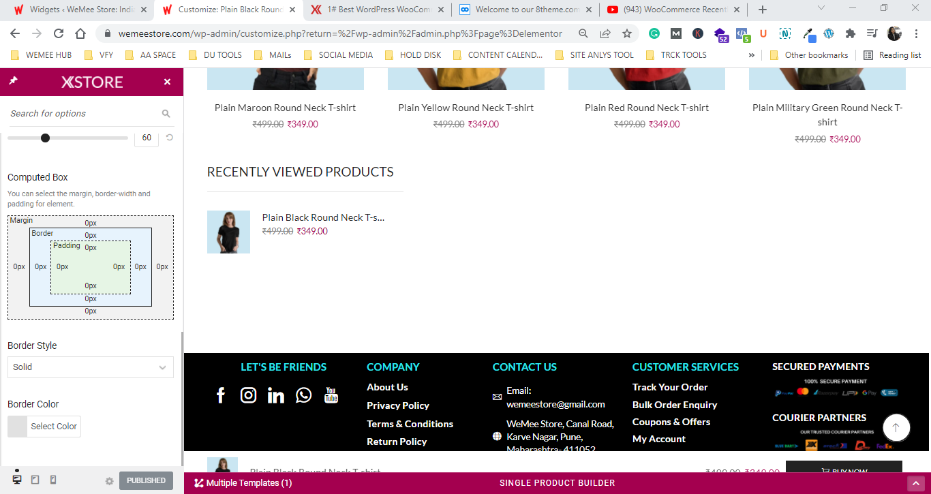Switch to mobile preview mode
The width and height of the screenshot is (931, 494).
pyautogui.click(x=53, y=480)
